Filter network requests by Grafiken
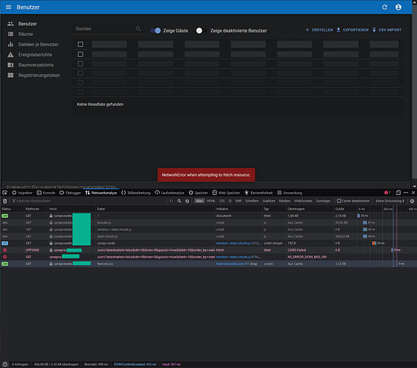417x368 pixels. point(268,201)
